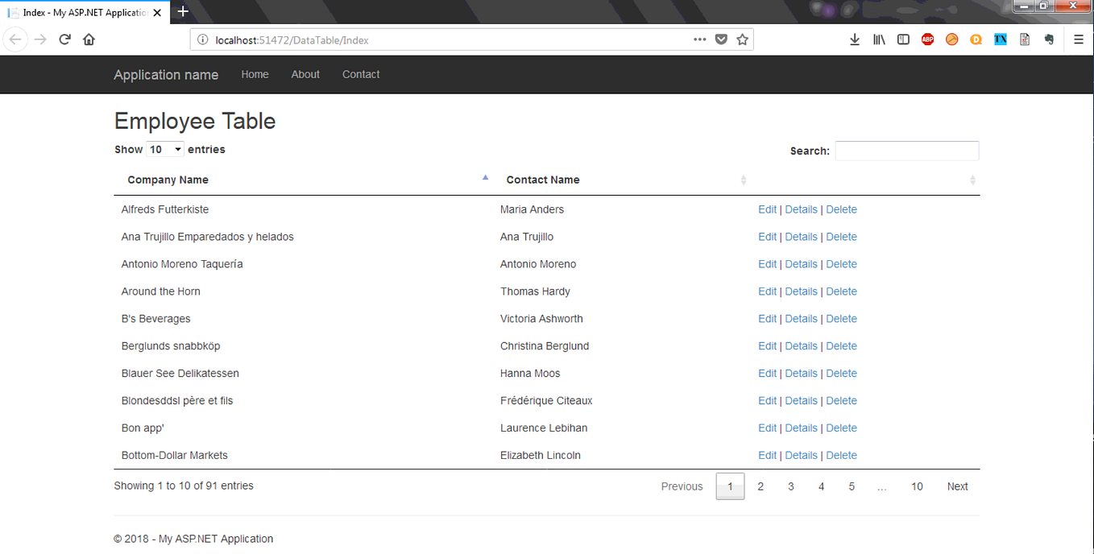Open the Adblock Plus extension icon

click(927, 39)
